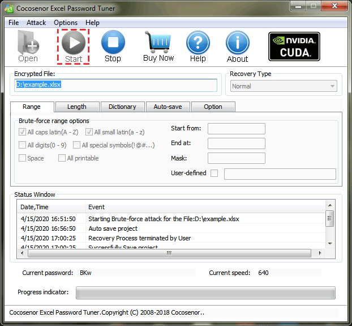This screenshot has height=326, width=352.
Task: Click the current speed value 640
Action: pos(263,273)
